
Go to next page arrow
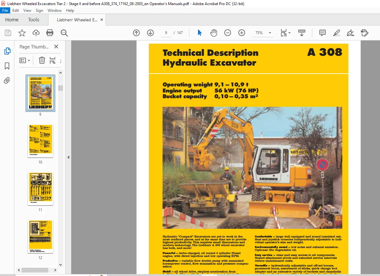pos(150,33)
